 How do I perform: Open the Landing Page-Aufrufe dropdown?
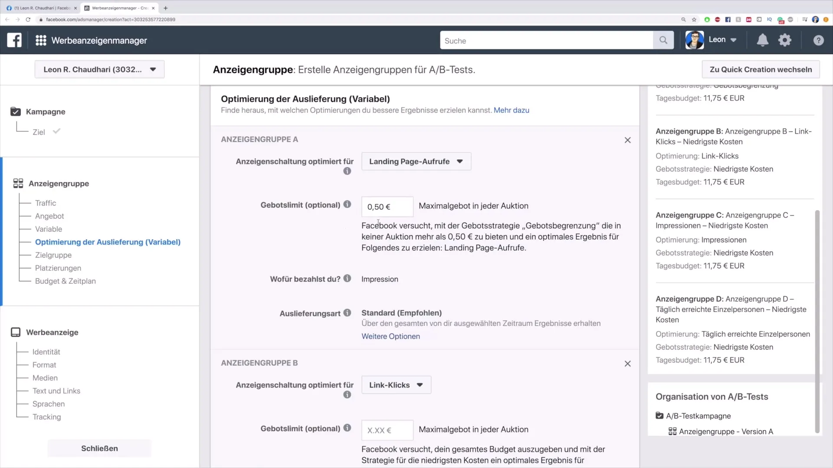[416, 161]
